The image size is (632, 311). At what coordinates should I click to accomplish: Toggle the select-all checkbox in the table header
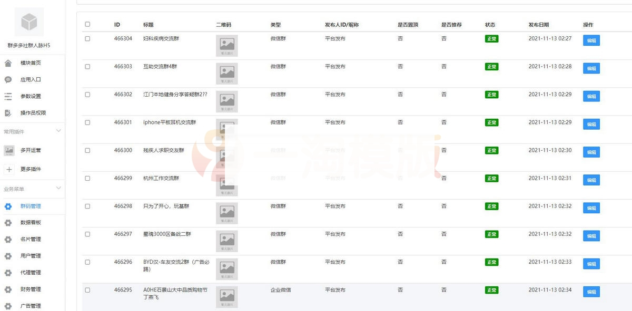click(88, 24)
